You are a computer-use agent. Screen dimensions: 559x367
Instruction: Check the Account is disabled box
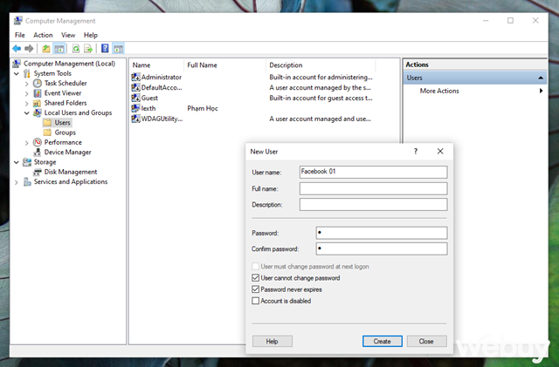(x=255, y=301)
